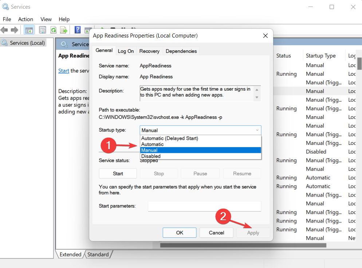
Task: Click the Disabled cell in Startup Type column
Action: [x=316, y=151]
